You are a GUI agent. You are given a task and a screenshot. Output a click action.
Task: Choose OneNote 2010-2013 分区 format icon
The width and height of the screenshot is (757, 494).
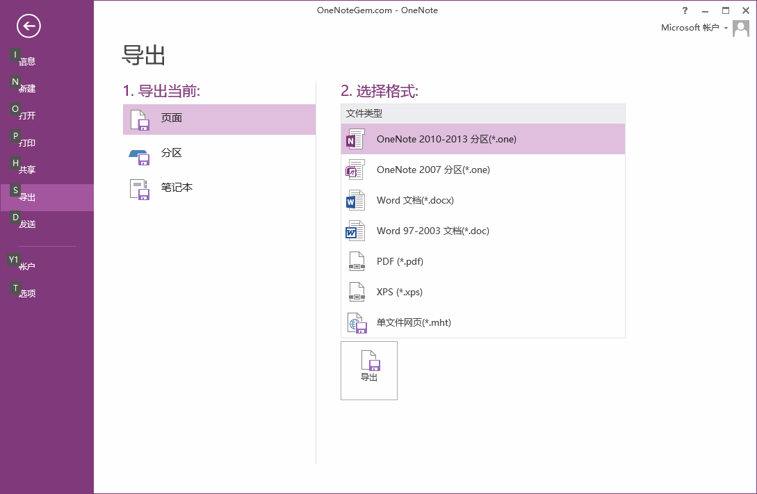(356, 139)
